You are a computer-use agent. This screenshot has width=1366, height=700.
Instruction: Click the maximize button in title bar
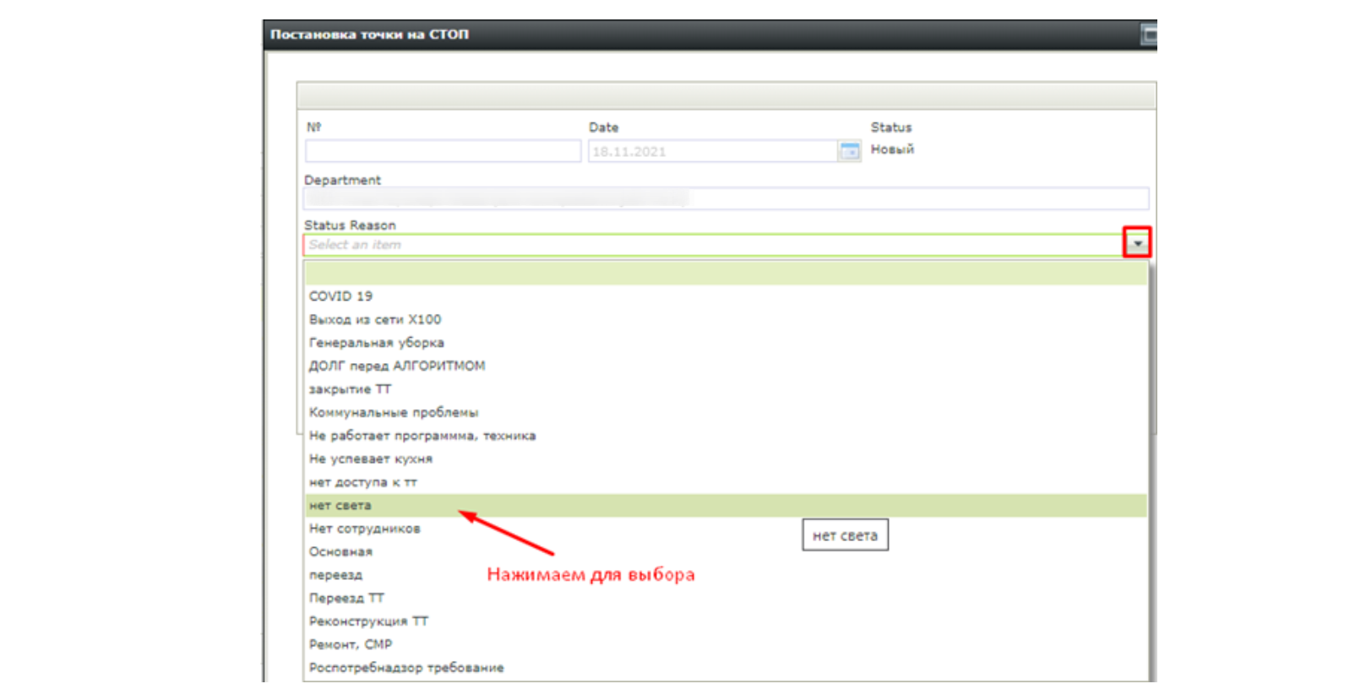click(x=1149, y=35)
